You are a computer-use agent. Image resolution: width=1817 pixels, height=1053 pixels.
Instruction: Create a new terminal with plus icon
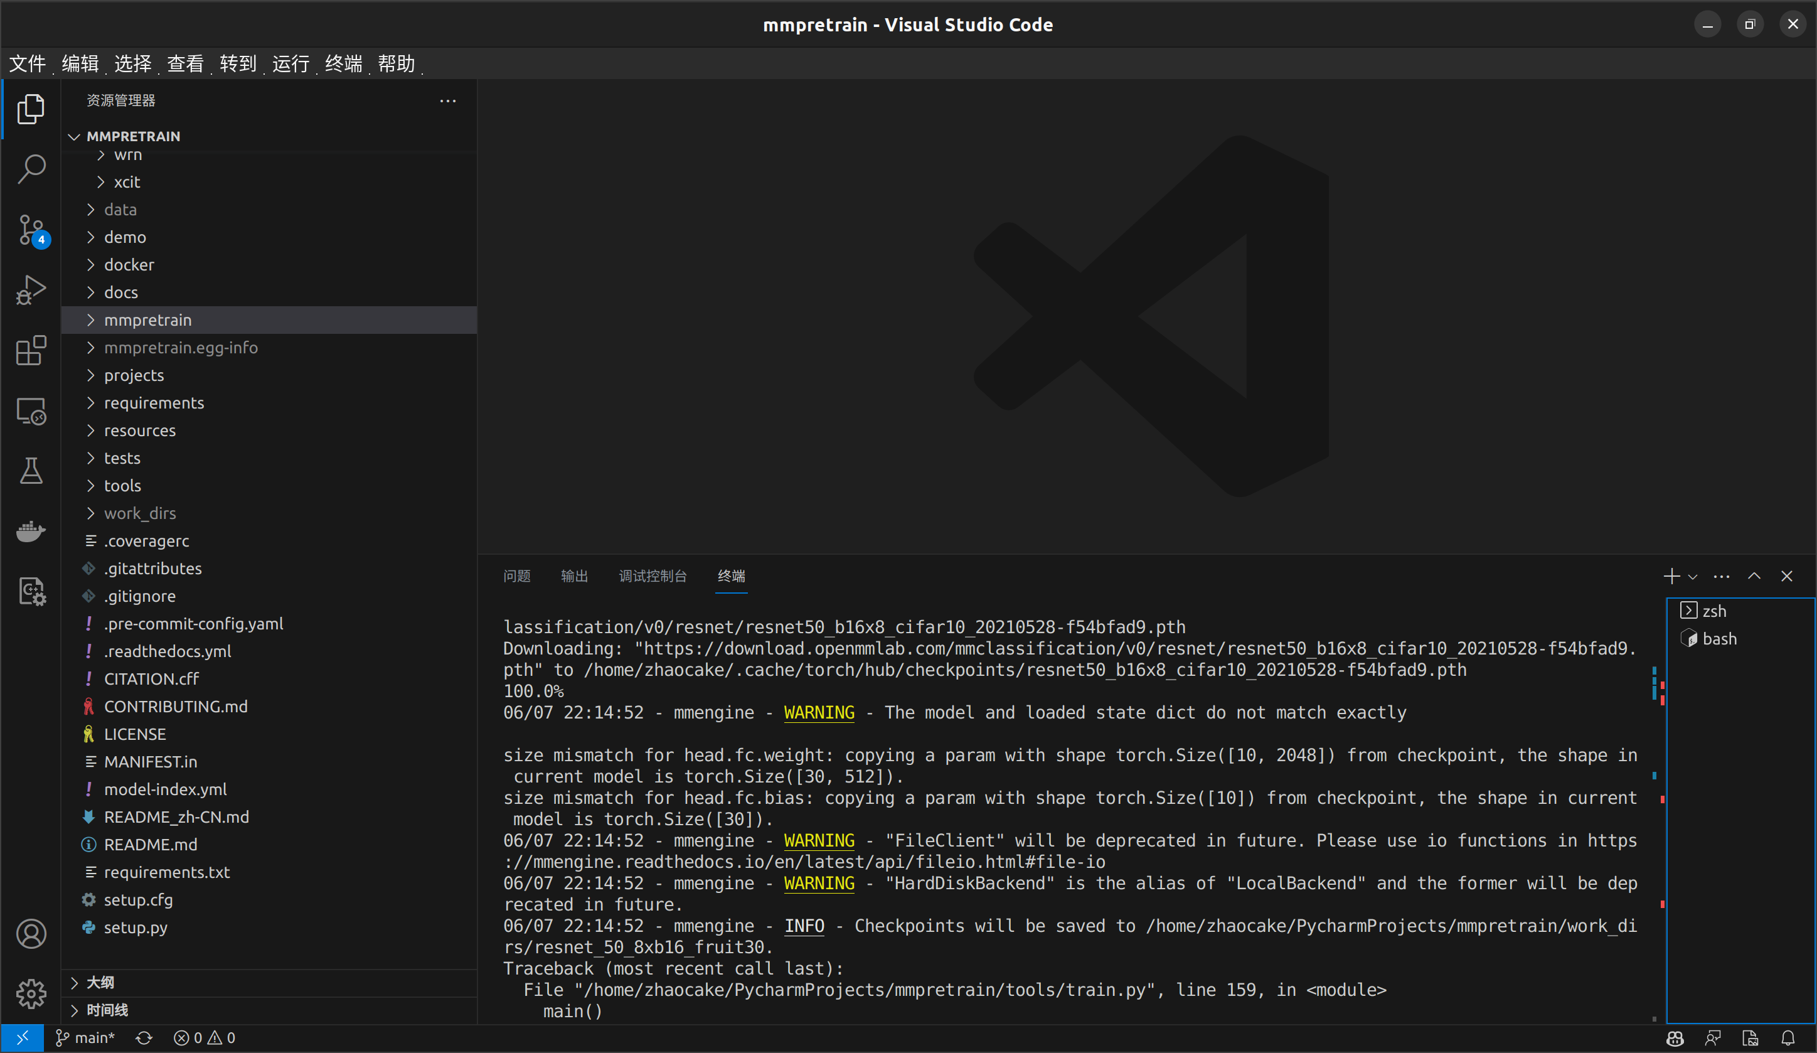[x=1671, y=576]
